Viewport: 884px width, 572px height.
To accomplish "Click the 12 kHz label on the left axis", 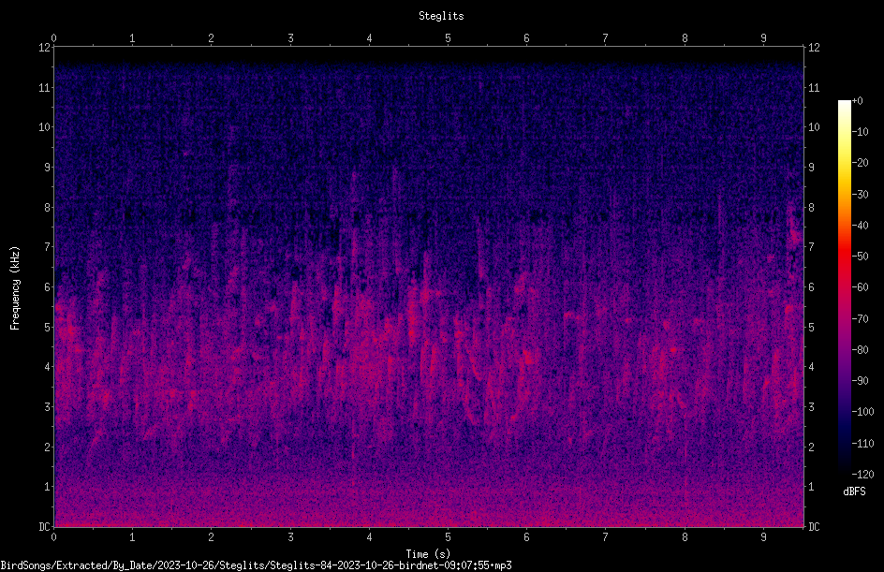I will 45,48.
